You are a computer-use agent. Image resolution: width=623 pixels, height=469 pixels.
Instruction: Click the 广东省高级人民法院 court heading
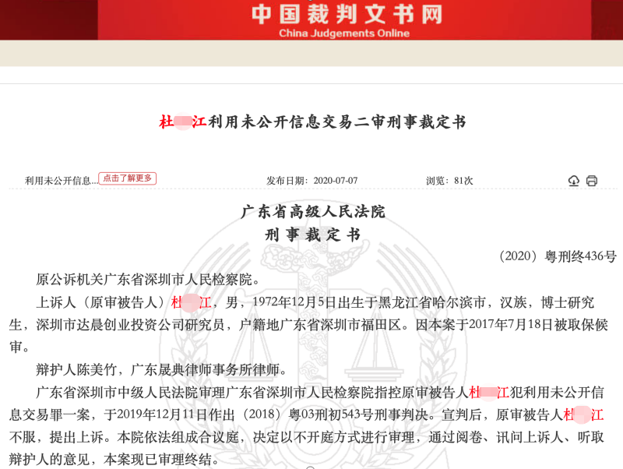point(312,212)
